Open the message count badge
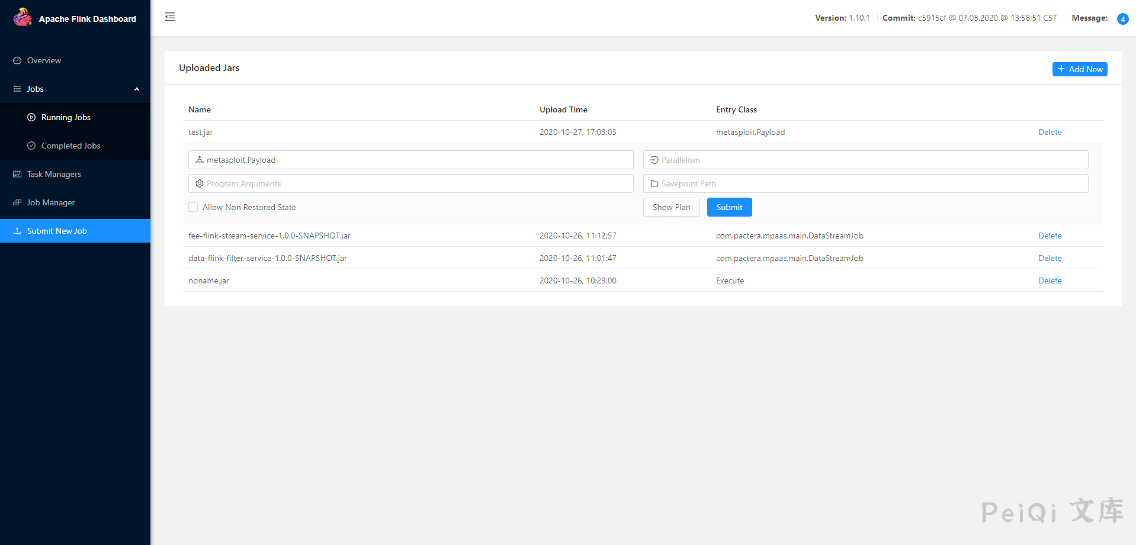The width and height of the screenshot is (1136, 545). 1122,19
